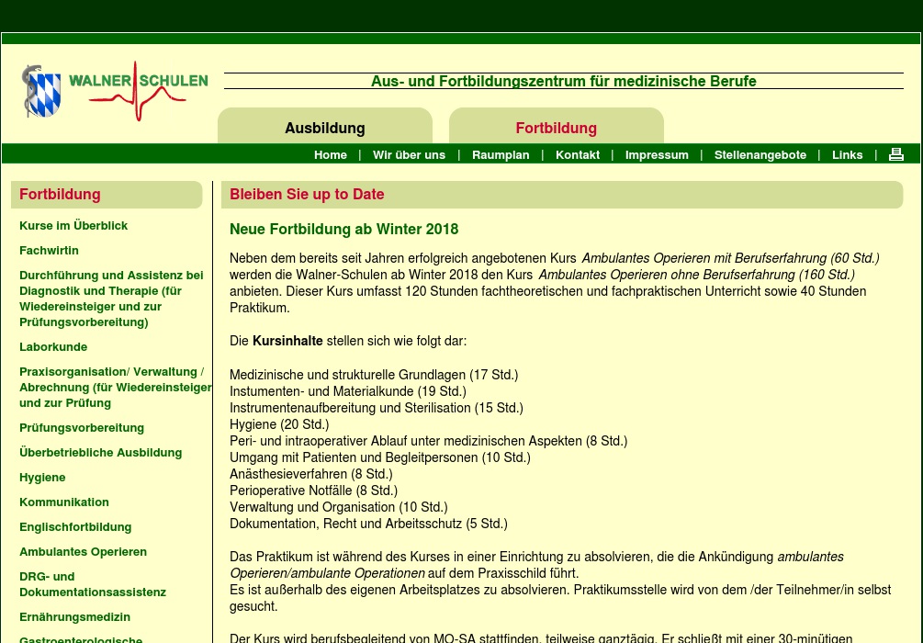Open the Englischfortbildung link
The width and height of the screenshot is (923, 643).
point(75,527)
